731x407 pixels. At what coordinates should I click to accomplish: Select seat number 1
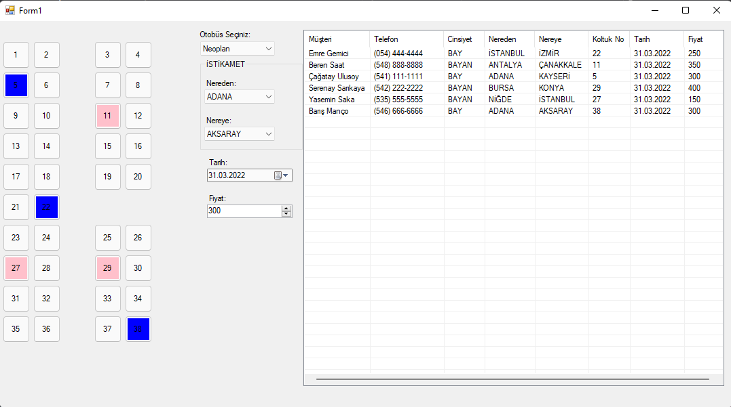tap(16, 55)
